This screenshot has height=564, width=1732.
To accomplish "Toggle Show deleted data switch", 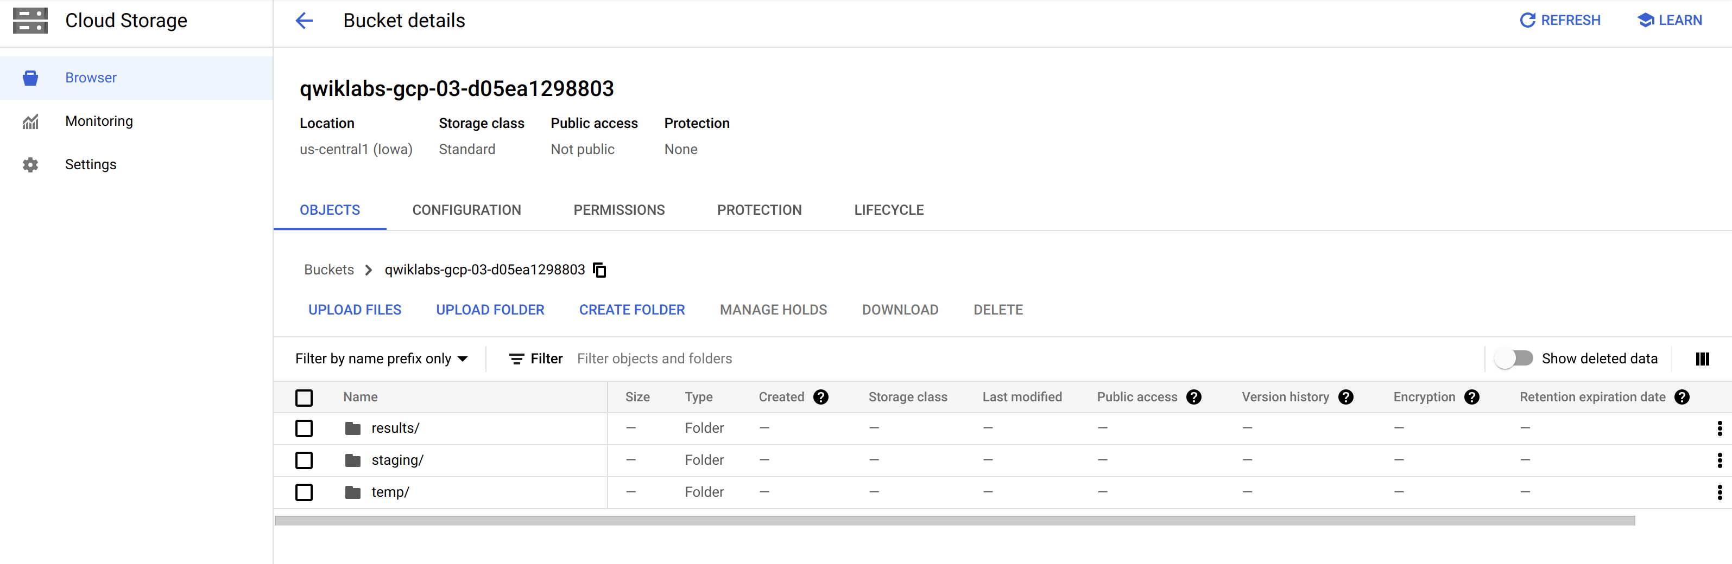I will [x=1514, y=358].
